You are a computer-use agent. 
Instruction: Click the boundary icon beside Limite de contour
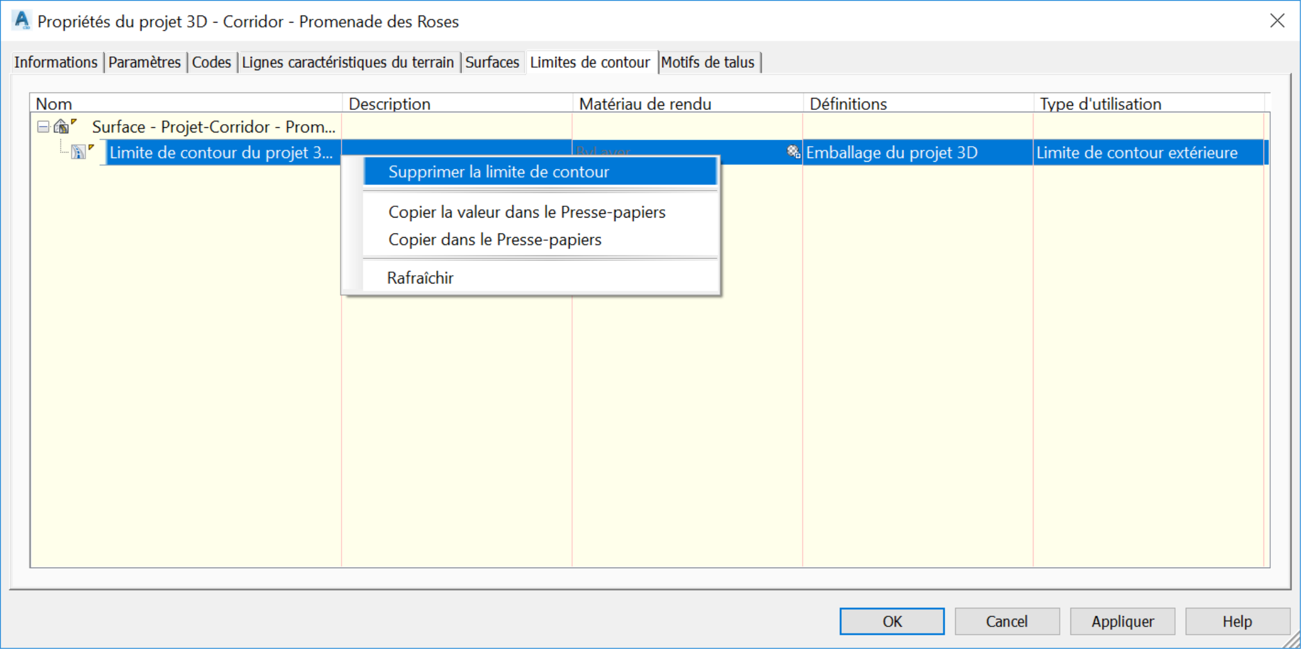pyautogui.click(x=78, y=152)
